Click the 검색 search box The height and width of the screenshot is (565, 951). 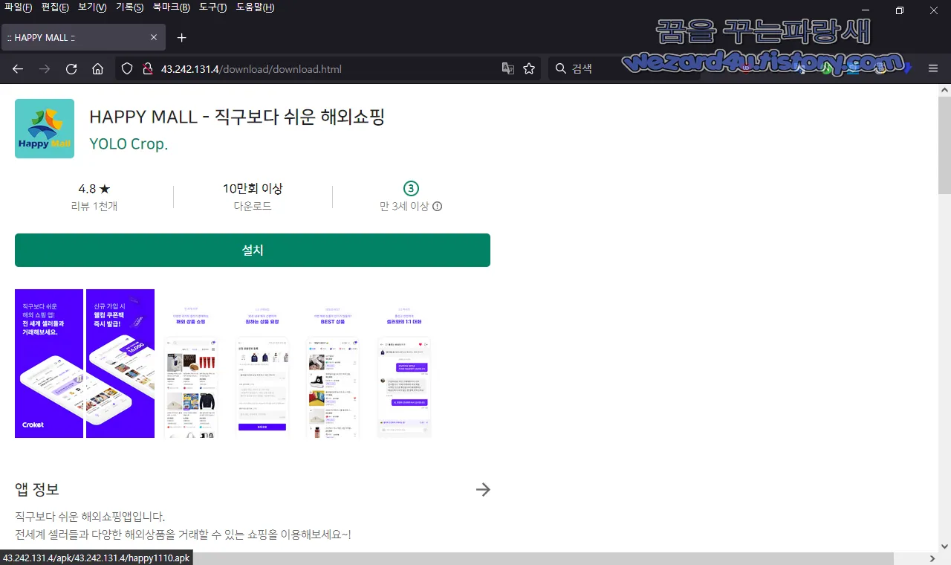pos(624,69)
